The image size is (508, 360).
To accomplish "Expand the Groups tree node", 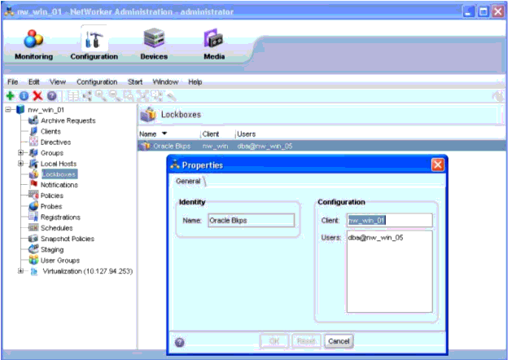I will (x=20, y=152).
